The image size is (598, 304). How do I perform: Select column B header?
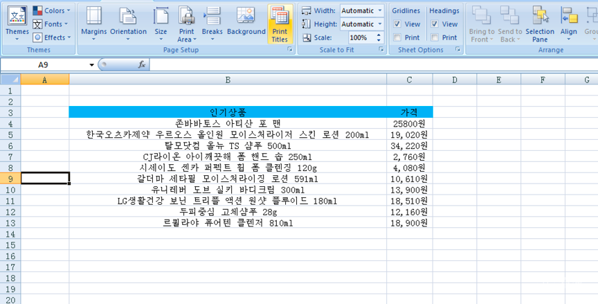[228, 80]
